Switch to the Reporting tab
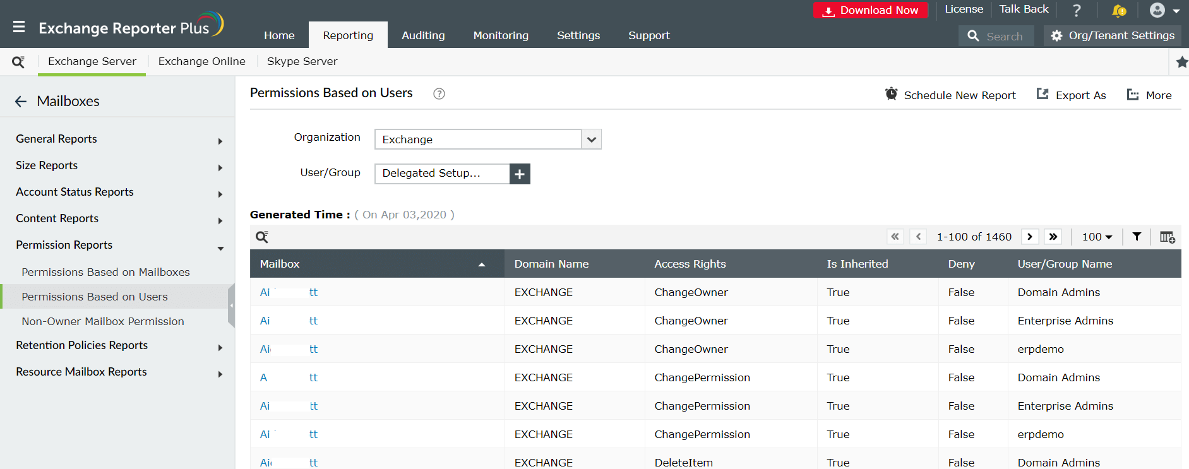 point(348,35)
